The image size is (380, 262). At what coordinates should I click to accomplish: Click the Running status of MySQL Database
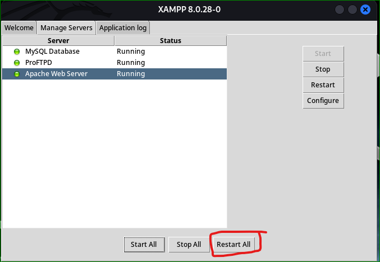(131, 52)
